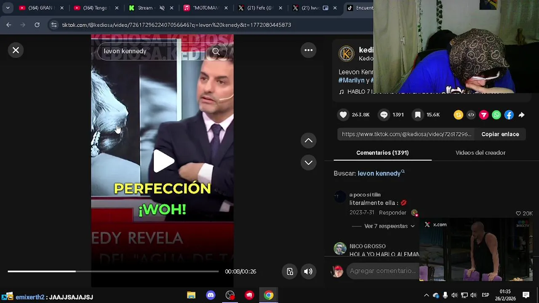Open NICO GROSSO commenter profile
This screenshot has height=303, width=539.
point(367,246)
